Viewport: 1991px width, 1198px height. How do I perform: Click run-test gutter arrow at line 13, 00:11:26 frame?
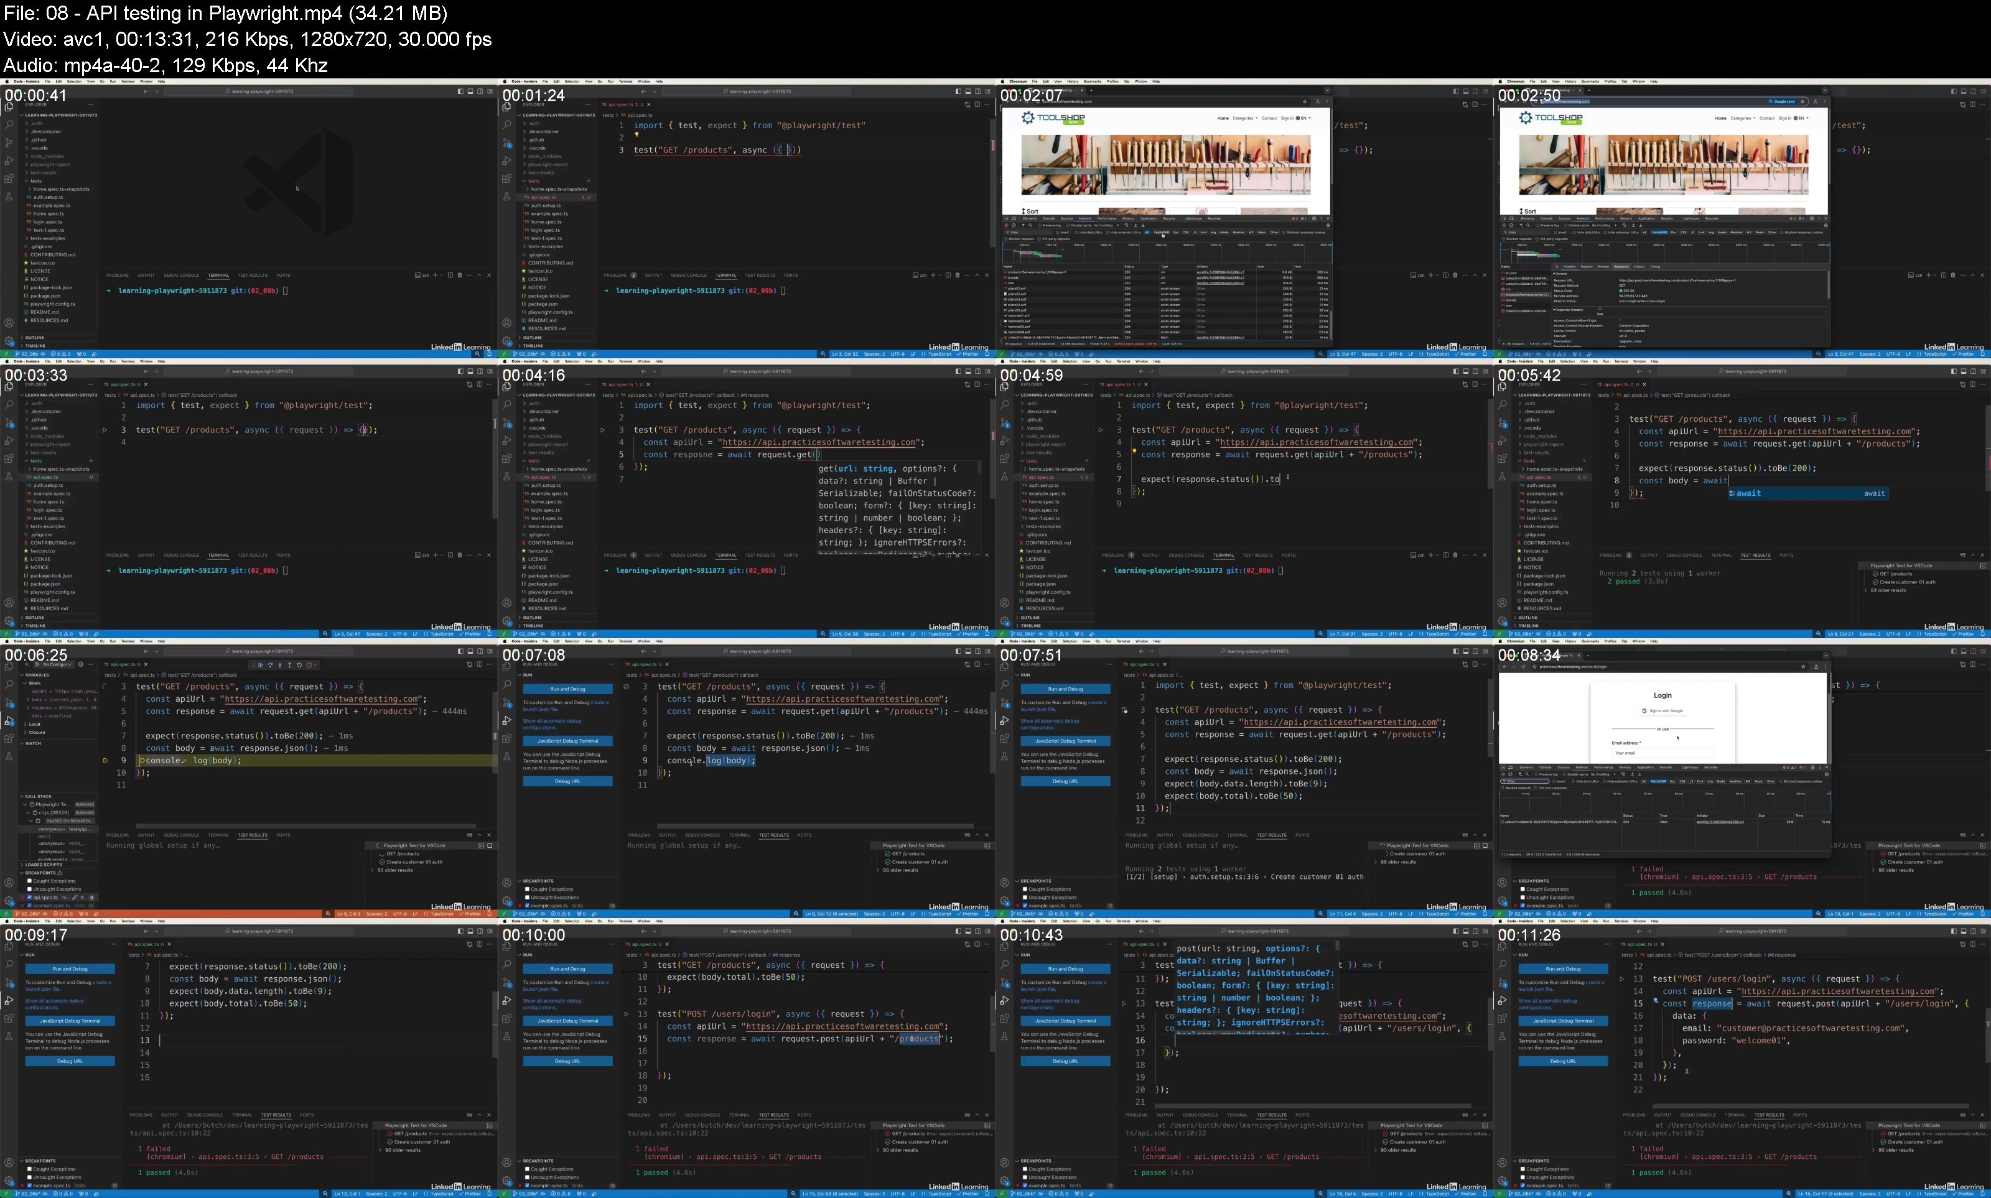[1622, 979]
